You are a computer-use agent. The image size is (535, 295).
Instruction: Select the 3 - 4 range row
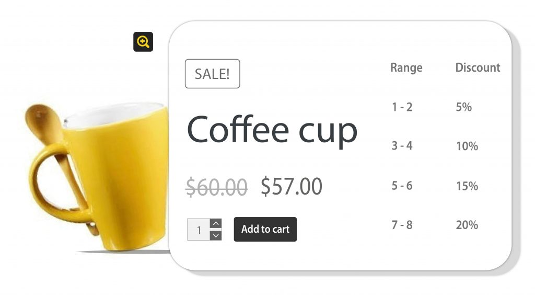[402, 146]
